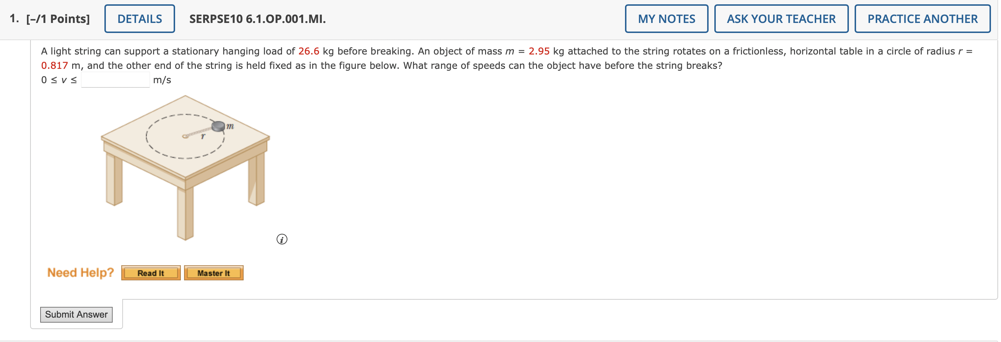Image resolution: width=1001 pixels, height=342 pixels.
Task: Open the DETAILS panel
Action: point(139,18)
